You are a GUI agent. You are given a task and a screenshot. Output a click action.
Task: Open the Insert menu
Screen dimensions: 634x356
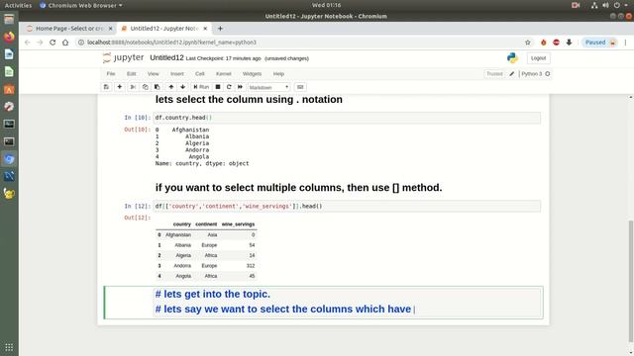pyautogui.click(x=177, y=74)
